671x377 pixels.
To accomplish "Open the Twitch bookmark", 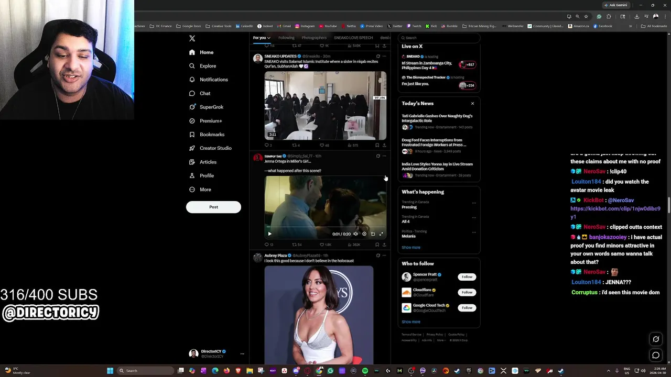I will (414, 26).
